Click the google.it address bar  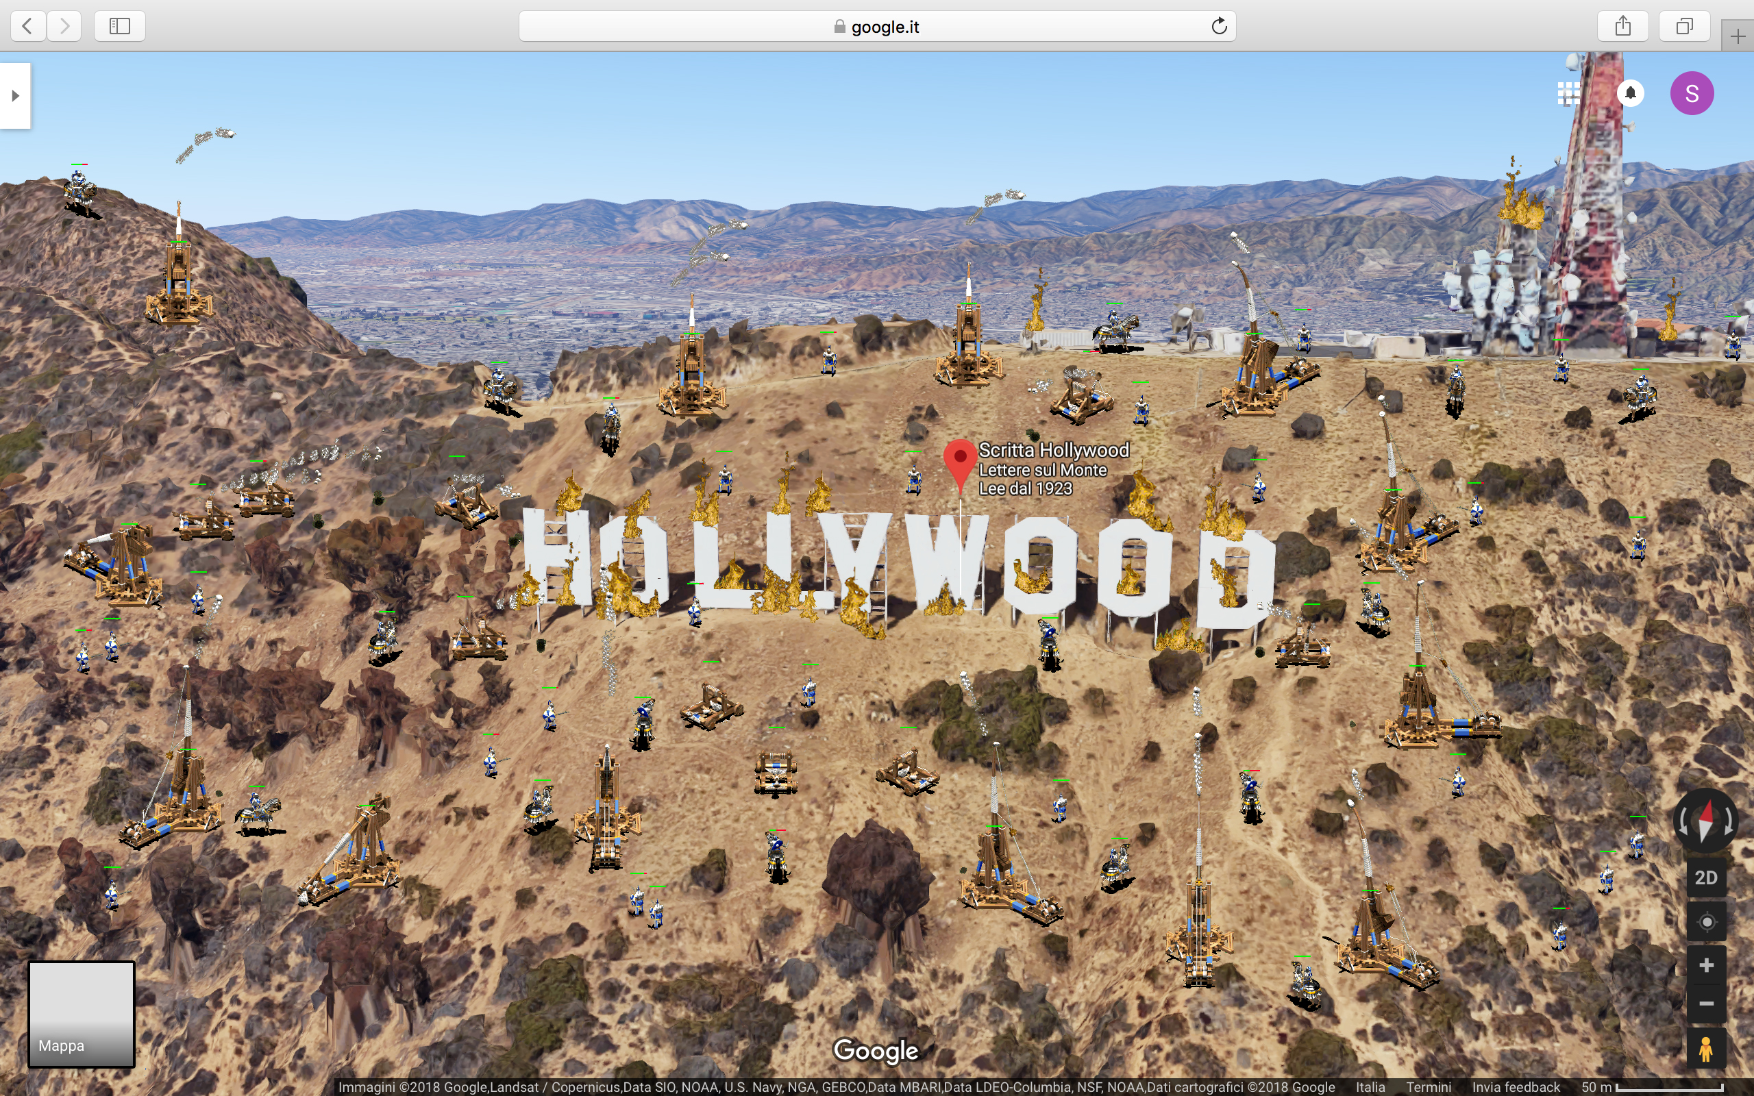point(877,26)
